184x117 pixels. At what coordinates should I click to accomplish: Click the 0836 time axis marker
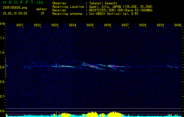[x=108, y=25]
